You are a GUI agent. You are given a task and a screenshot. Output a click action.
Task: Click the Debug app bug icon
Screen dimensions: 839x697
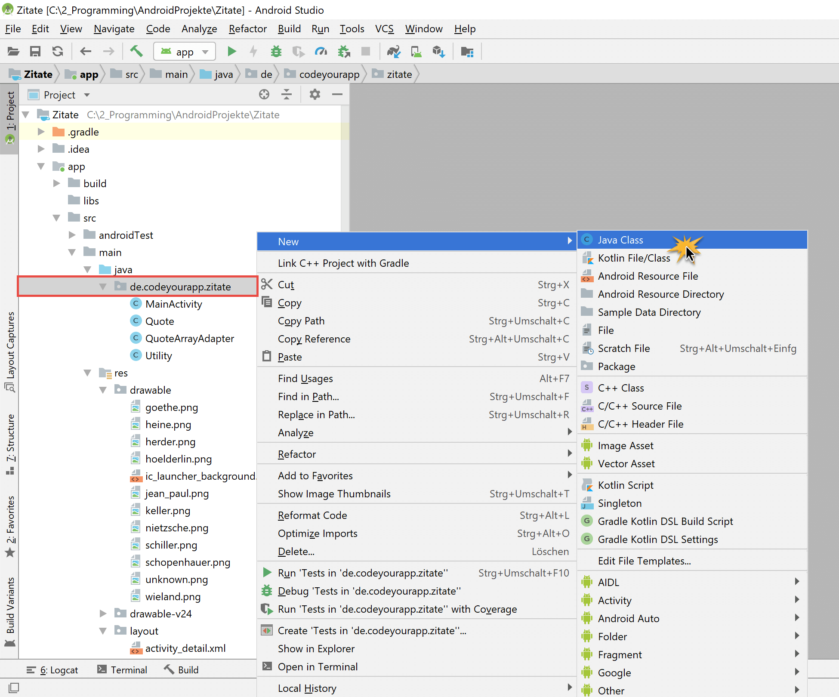pos(276,52)
